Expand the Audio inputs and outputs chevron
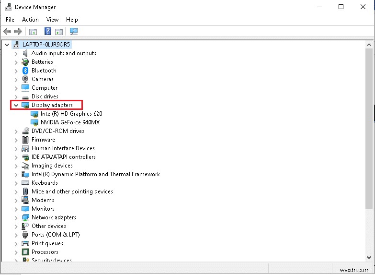 pyautogui.click(x=16, y=53)
